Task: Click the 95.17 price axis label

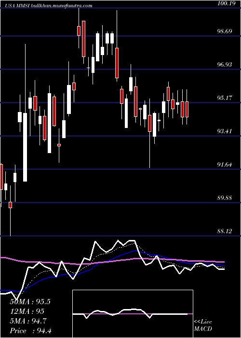Action: pos(225,98)
